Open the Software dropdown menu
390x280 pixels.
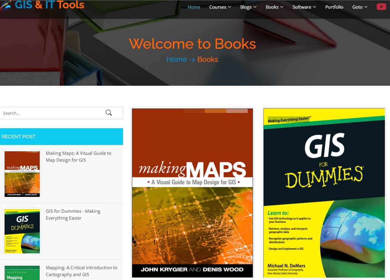click(304, 7)
